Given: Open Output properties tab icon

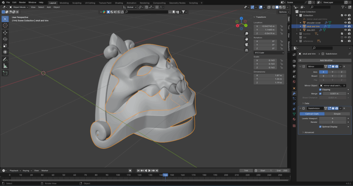Looking at the screenshot, I should [294, 66].
